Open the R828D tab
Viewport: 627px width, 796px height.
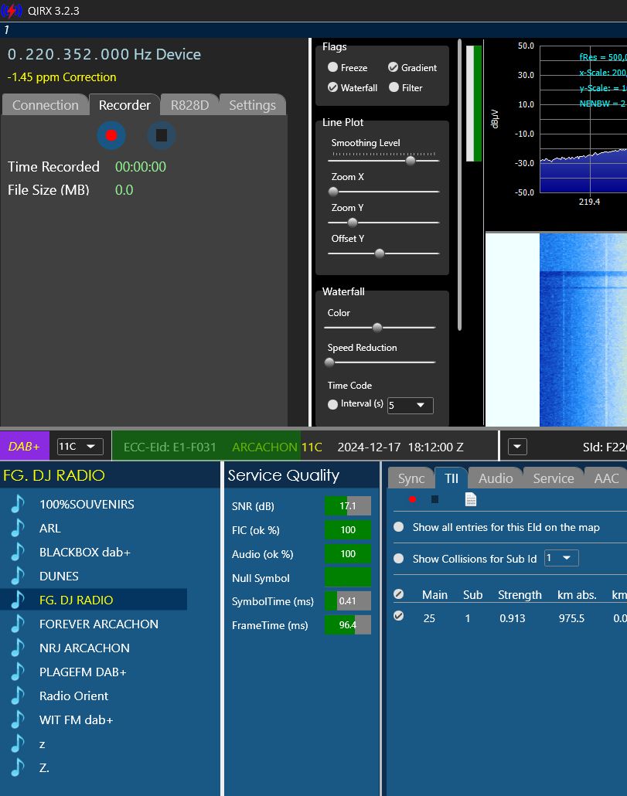tap(189, 105)
